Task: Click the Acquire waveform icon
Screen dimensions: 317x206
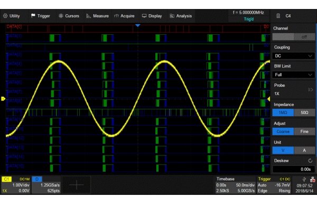Action: tap(116, 16)
